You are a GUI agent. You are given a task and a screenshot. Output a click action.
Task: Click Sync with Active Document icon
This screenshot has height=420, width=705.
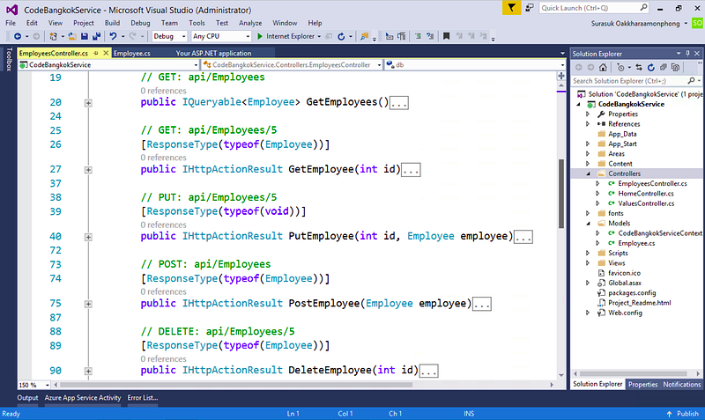point(639,68)
